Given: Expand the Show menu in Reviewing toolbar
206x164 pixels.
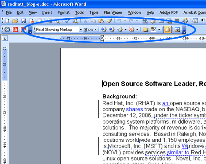Looking at the screenshot, I should click(x=90, y=30).
